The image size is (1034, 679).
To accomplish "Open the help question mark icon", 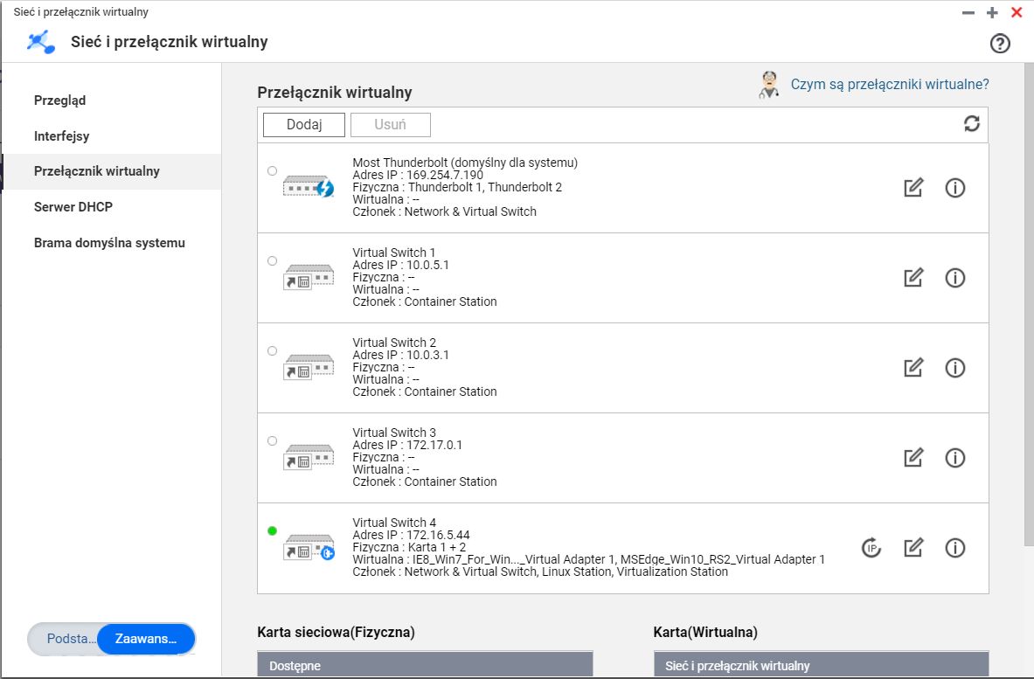I will coord(1000,44).
